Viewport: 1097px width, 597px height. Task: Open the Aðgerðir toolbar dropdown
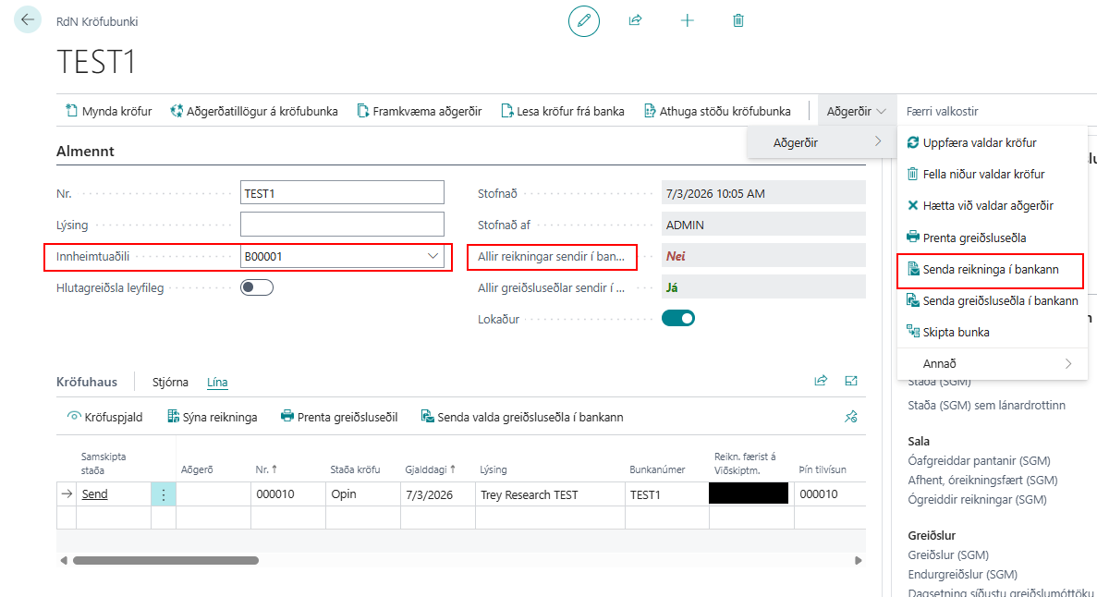(857, 111)
